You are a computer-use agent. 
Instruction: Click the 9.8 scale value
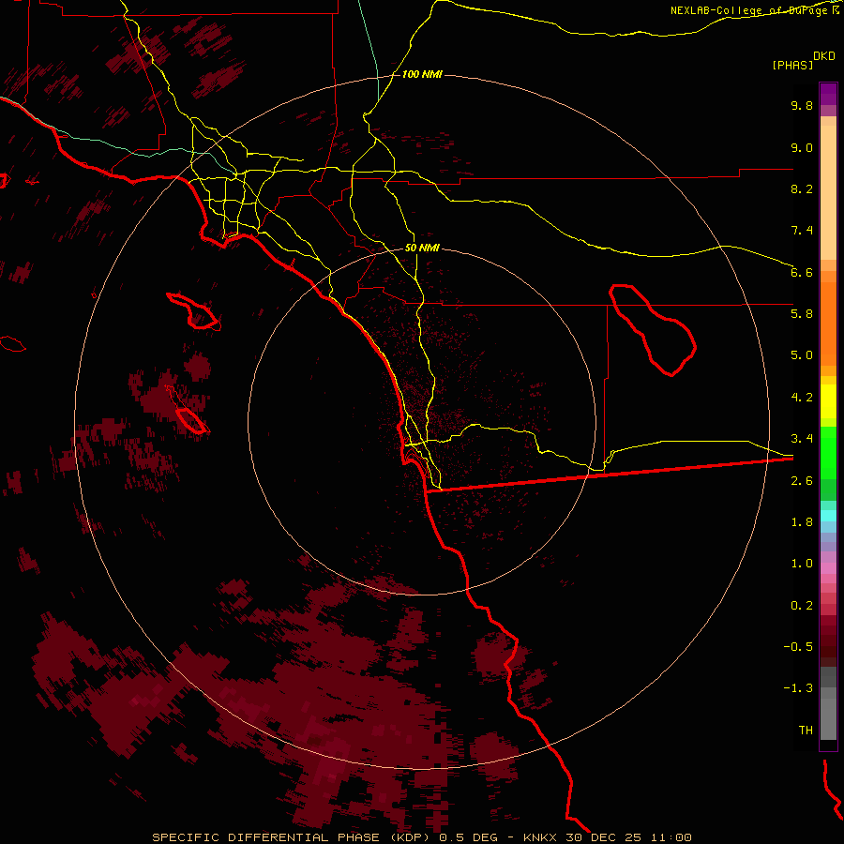802,105
